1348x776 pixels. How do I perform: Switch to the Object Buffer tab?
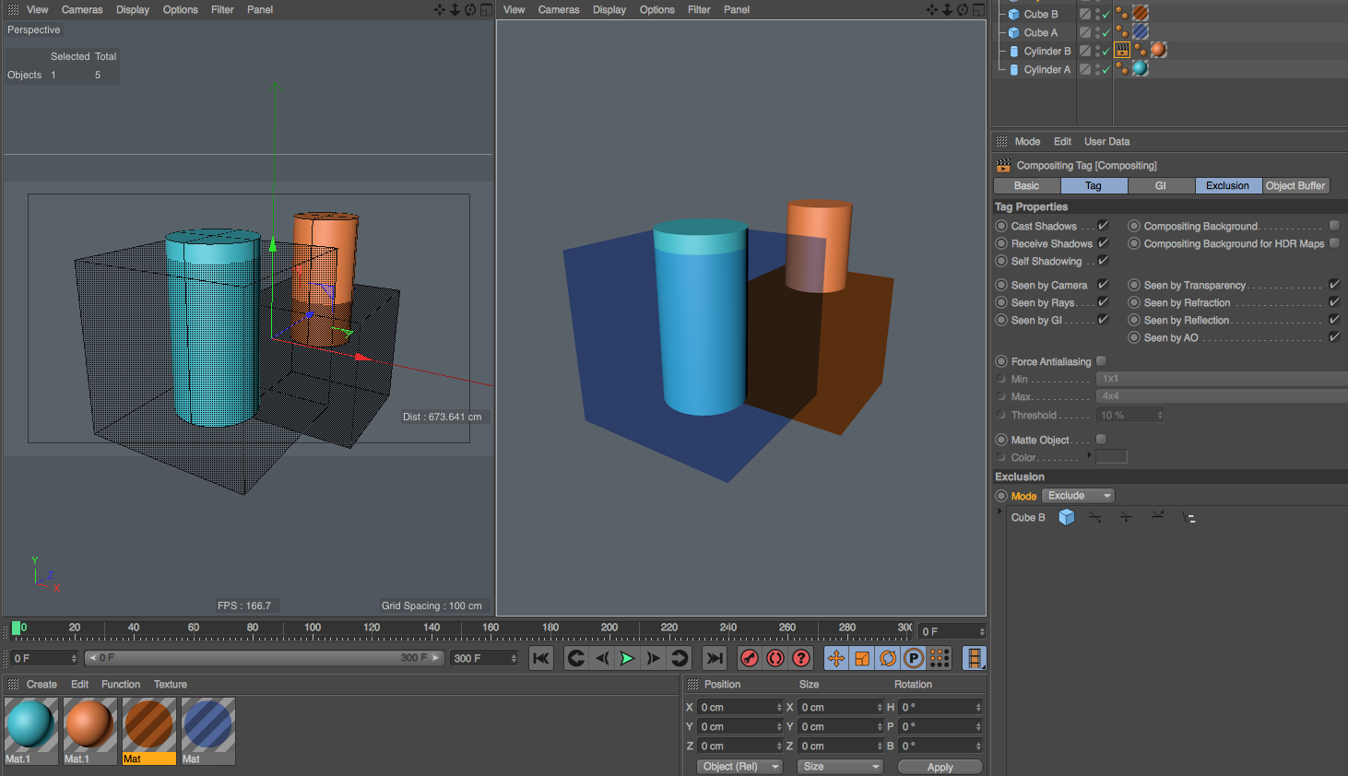[1295, 185]
